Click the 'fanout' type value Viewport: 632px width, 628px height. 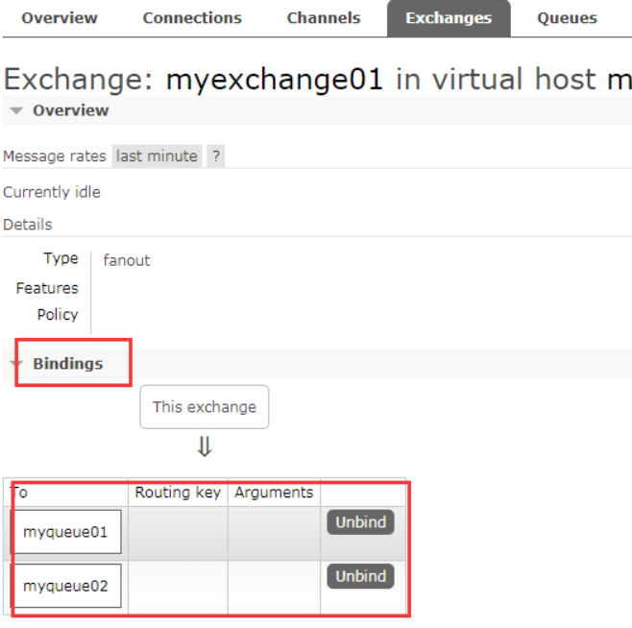[127, 260]
